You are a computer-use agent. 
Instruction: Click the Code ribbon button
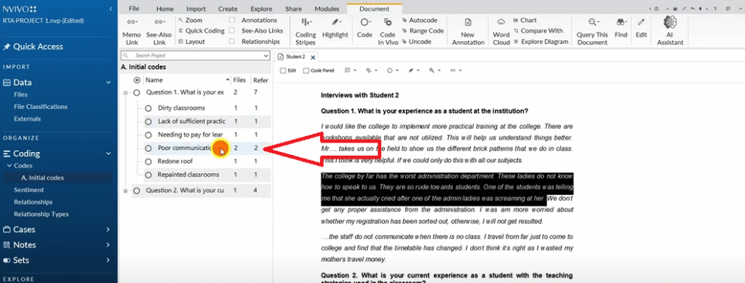tap(364, 28)
